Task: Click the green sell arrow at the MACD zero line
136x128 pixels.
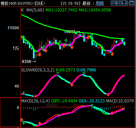Action: 92,106
